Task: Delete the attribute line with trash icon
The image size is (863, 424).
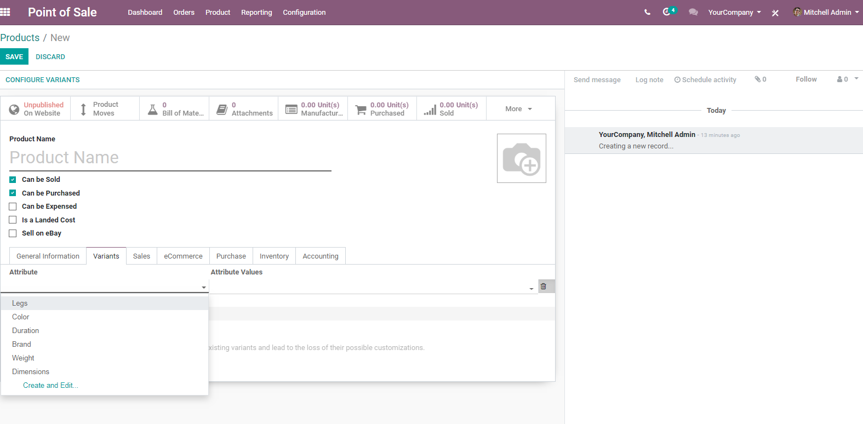Action: pyautogui.click(x=544, y=286)
